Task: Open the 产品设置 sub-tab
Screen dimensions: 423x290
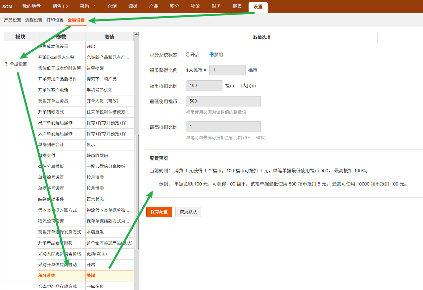Action: coord(13,20)
